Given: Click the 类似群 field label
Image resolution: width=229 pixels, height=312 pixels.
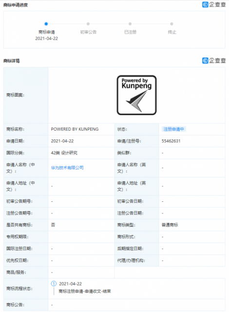Looking at the screenshot, I should pos(124,153).
